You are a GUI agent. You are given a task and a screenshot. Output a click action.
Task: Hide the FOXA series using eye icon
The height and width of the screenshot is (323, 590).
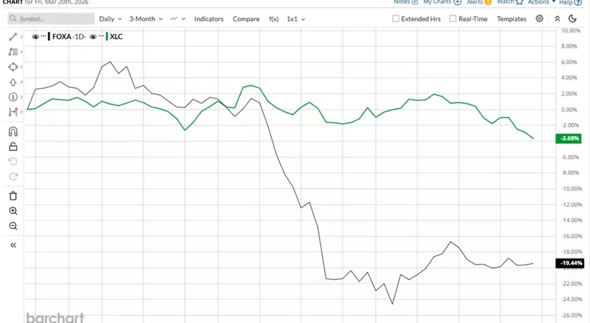point(36,37)
